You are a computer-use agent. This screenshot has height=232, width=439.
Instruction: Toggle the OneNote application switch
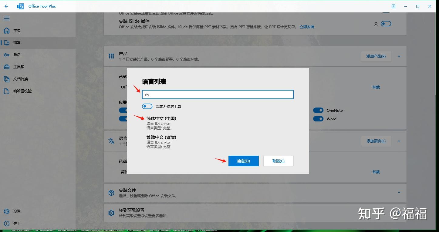point(318,110)
